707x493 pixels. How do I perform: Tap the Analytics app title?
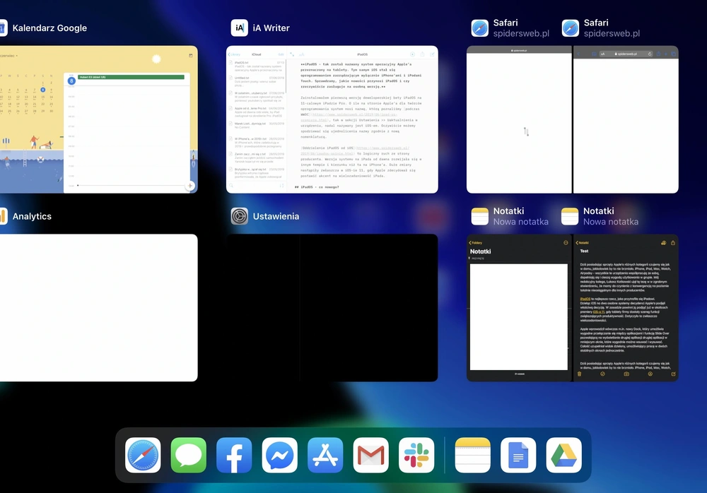pyautogui.click(x=32, y=216)
